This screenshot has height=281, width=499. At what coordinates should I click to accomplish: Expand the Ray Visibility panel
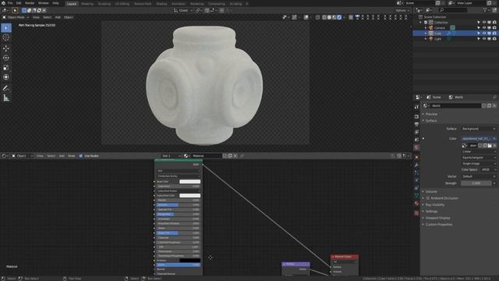(x=435, y=205)
